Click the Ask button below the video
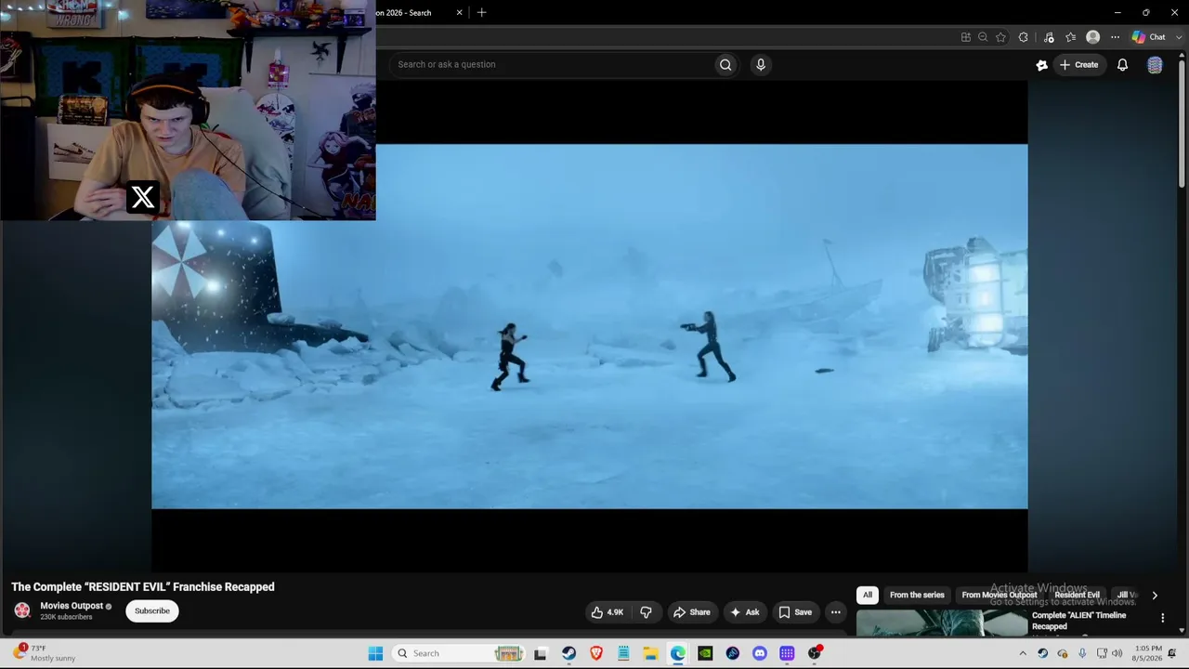1189x669 pixels. (x=745, y=612)
